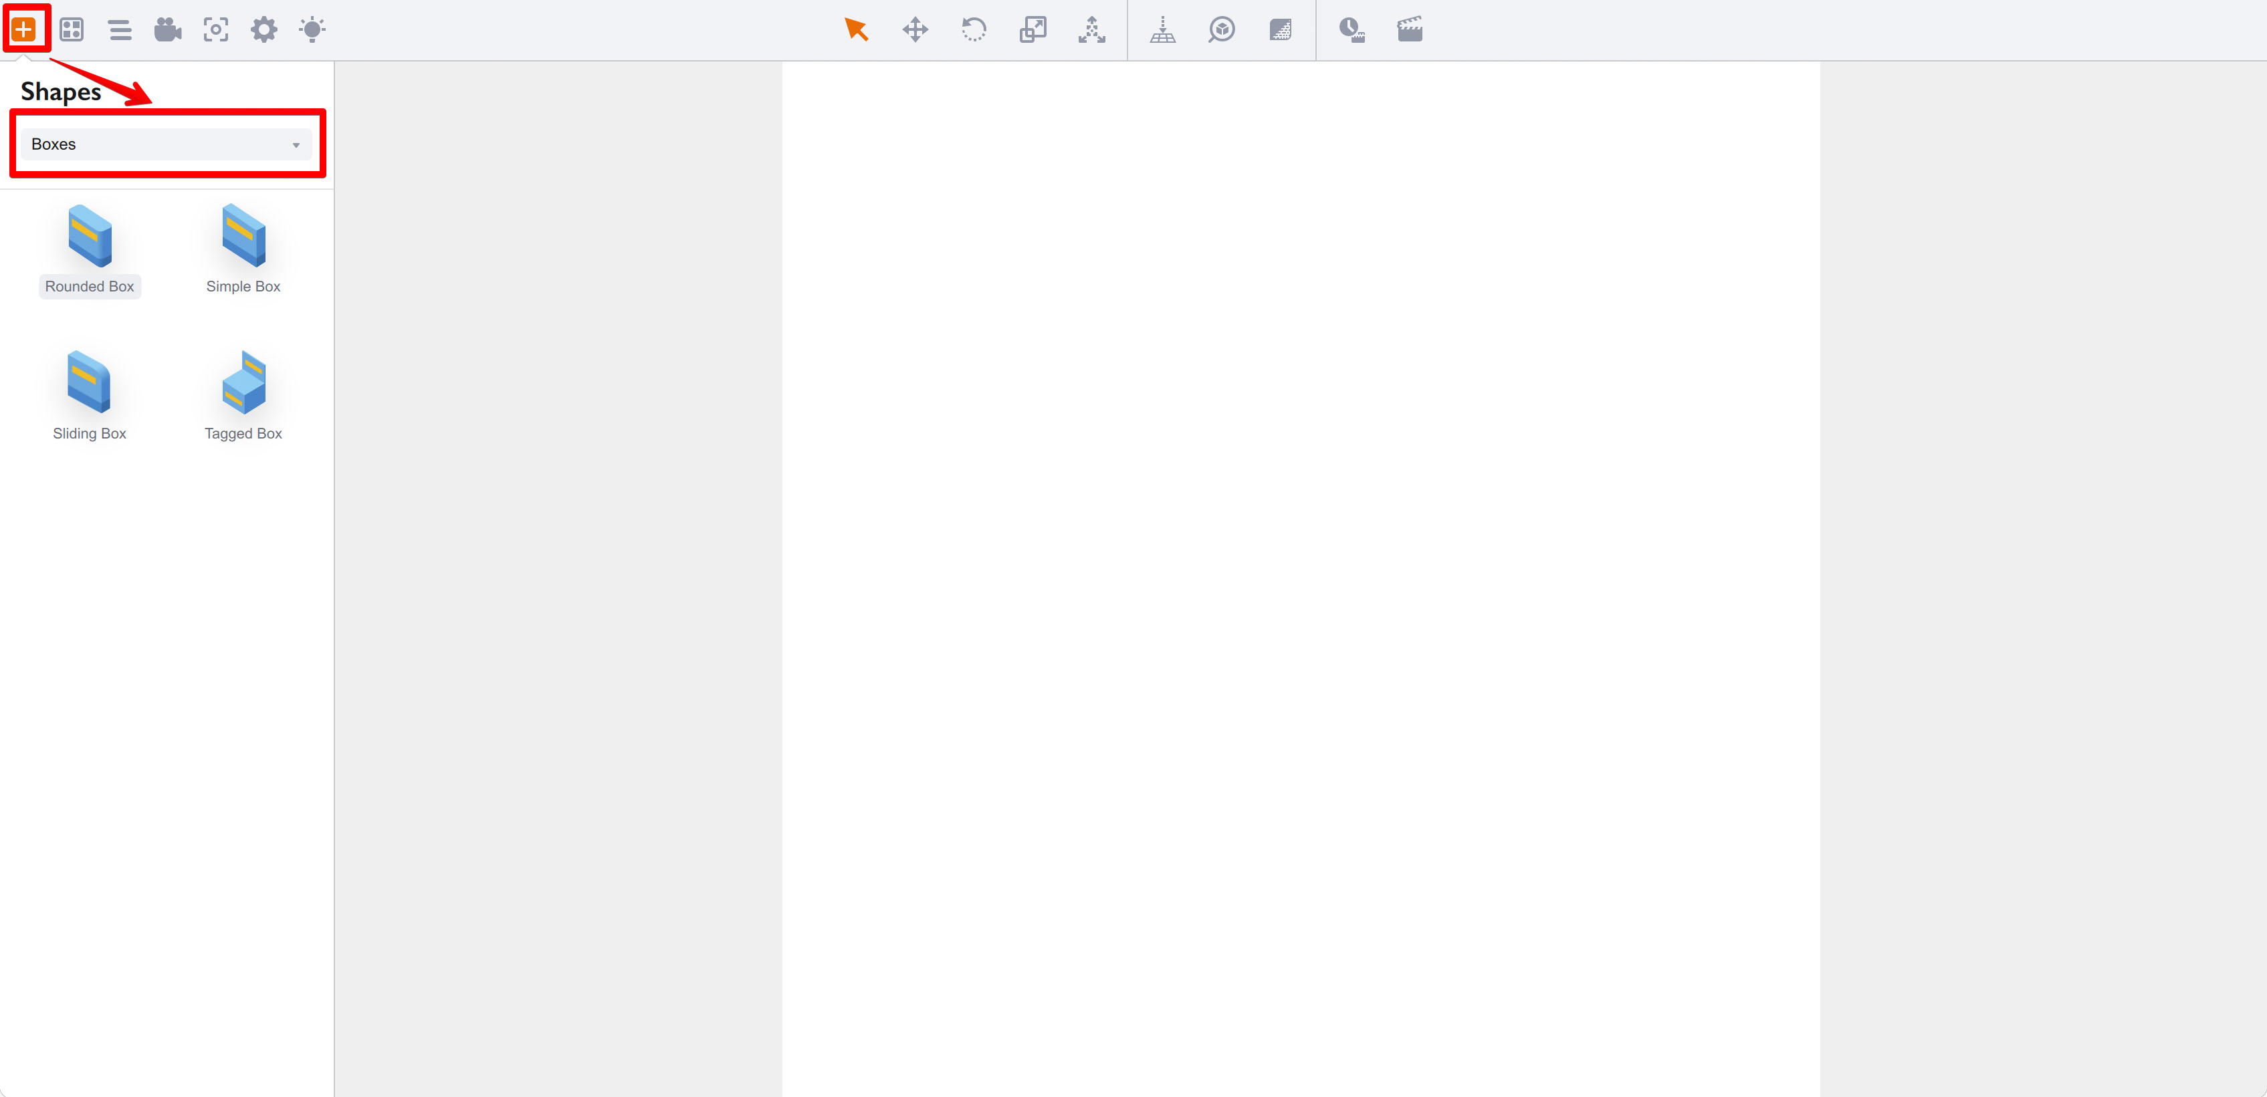Add a Tagged Box shape

[244, 396]
